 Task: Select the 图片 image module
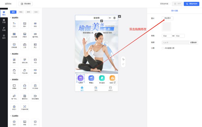(x=25, y=25)
